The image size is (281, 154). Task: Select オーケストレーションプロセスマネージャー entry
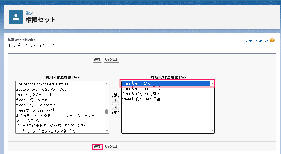click(60, 131)
